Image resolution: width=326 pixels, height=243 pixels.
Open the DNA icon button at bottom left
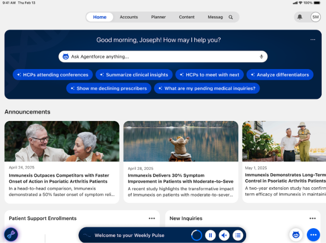tap(11, 234)
